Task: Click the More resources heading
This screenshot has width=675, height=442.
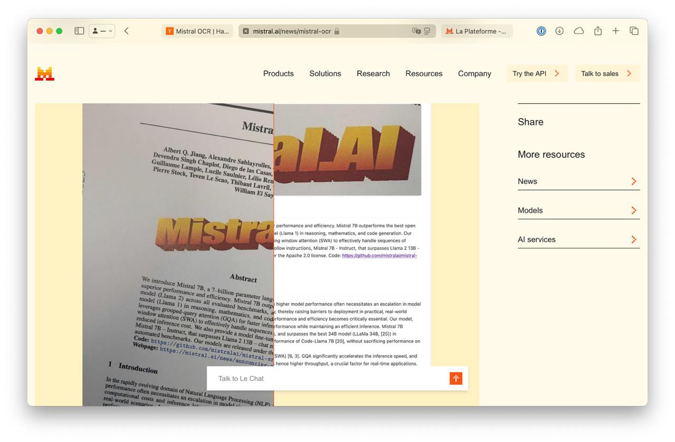Action: click(551, 155)
